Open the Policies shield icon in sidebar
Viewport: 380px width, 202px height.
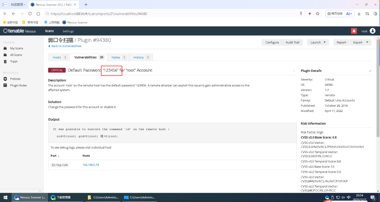coord(5,79)
